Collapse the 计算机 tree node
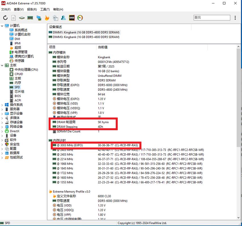The height and width of the screenshot is (226, 242). click(2, 26)
